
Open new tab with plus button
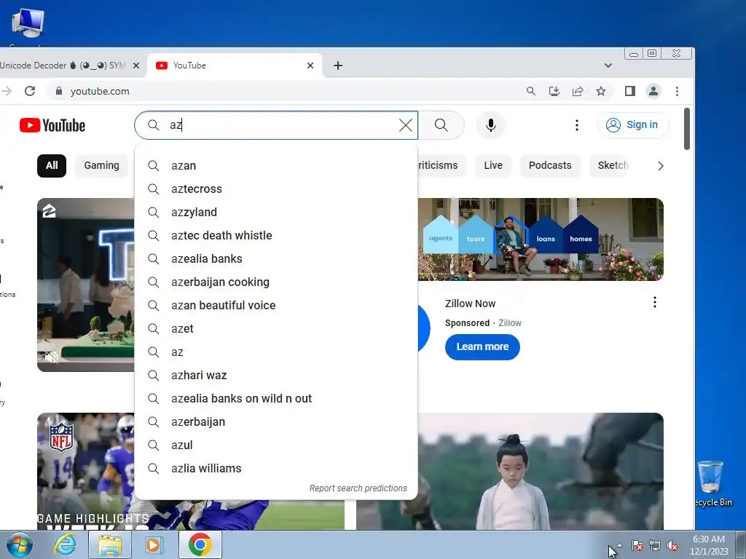[338, 66]
